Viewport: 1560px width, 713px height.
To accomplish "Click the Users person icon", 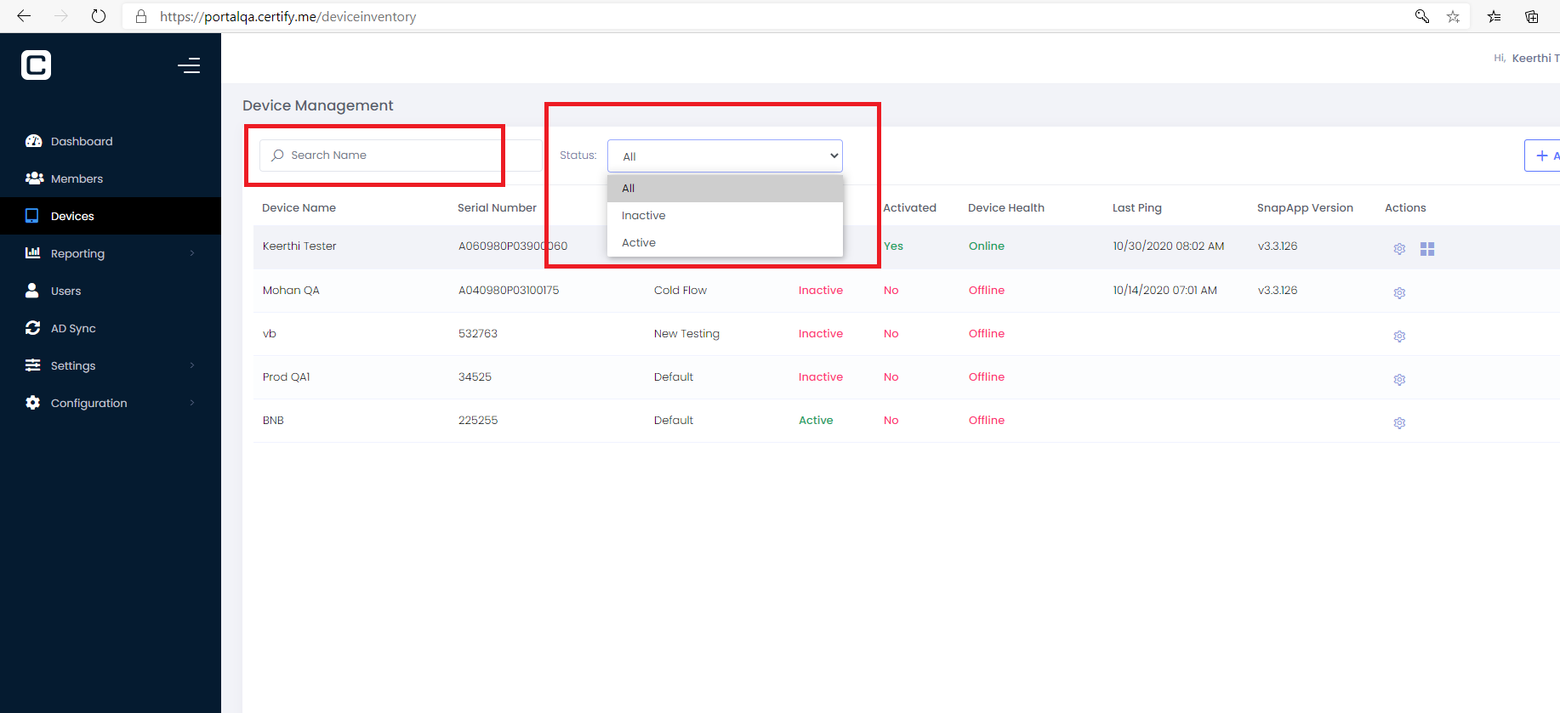I will (32, 291).
